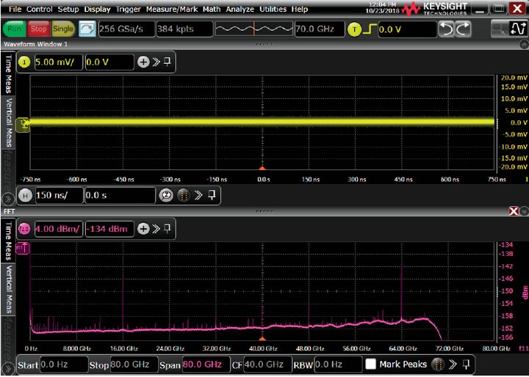Open the File menu
This screenshot has height=377, width=529.
pyautogui.click(x=15, y=9)
